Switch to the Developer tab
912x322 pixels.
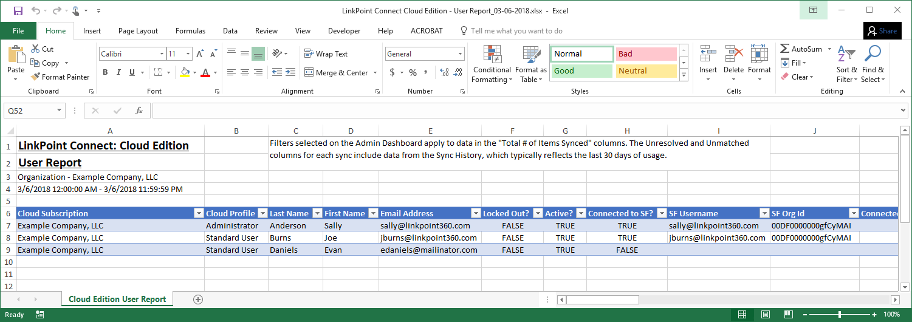coord(344,31)
